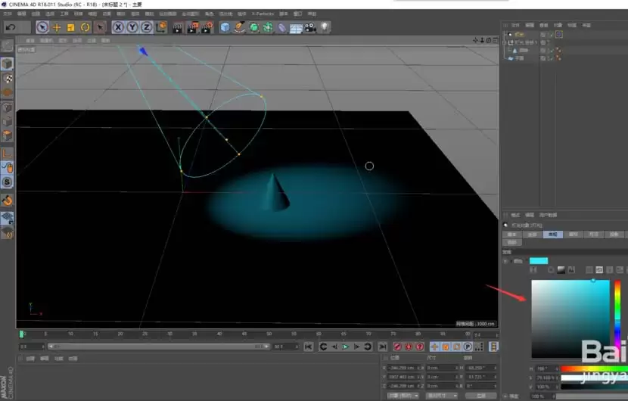Click the green Play forward button
The height and width of the screenshot is (401, 628).
pyautogui.click(x=345, y=347)
